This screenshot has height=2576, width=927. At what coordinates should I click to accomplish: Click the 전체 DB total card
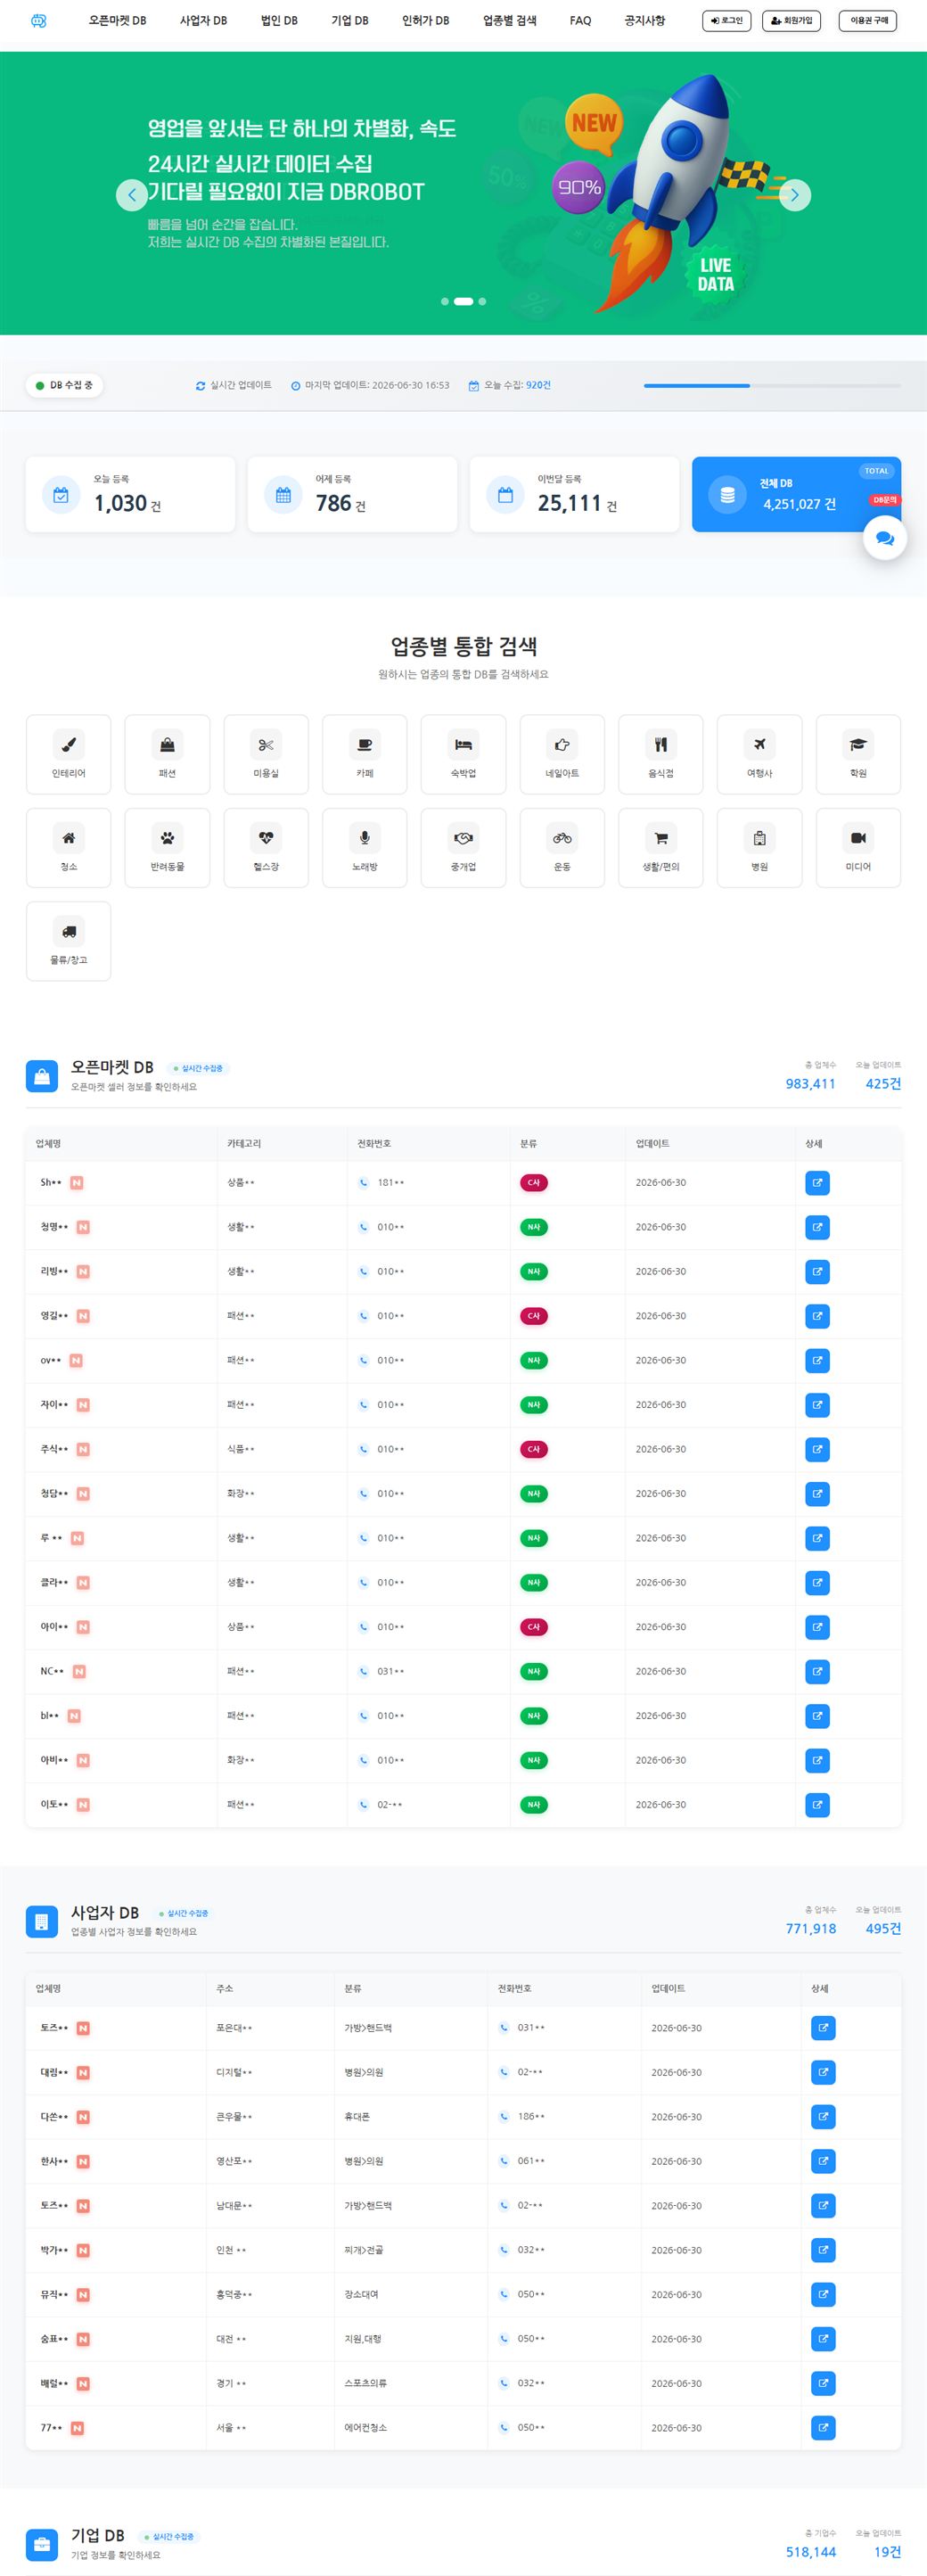796,494
